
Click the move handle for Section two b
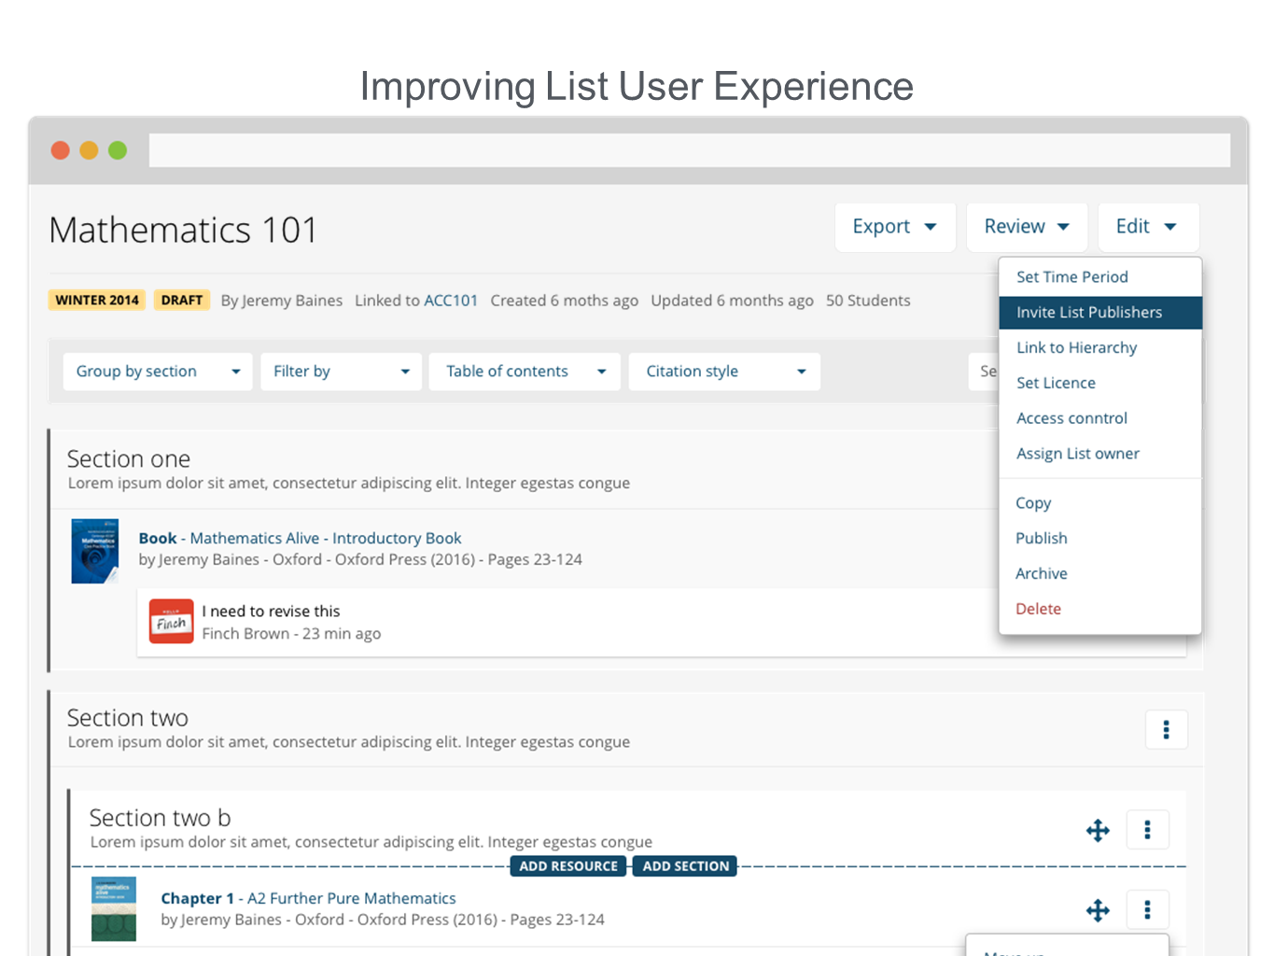tap(1098, 830)
